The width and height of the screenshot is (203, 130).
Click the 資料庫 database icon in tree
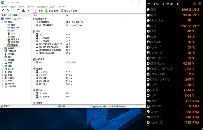pos(6,84)
